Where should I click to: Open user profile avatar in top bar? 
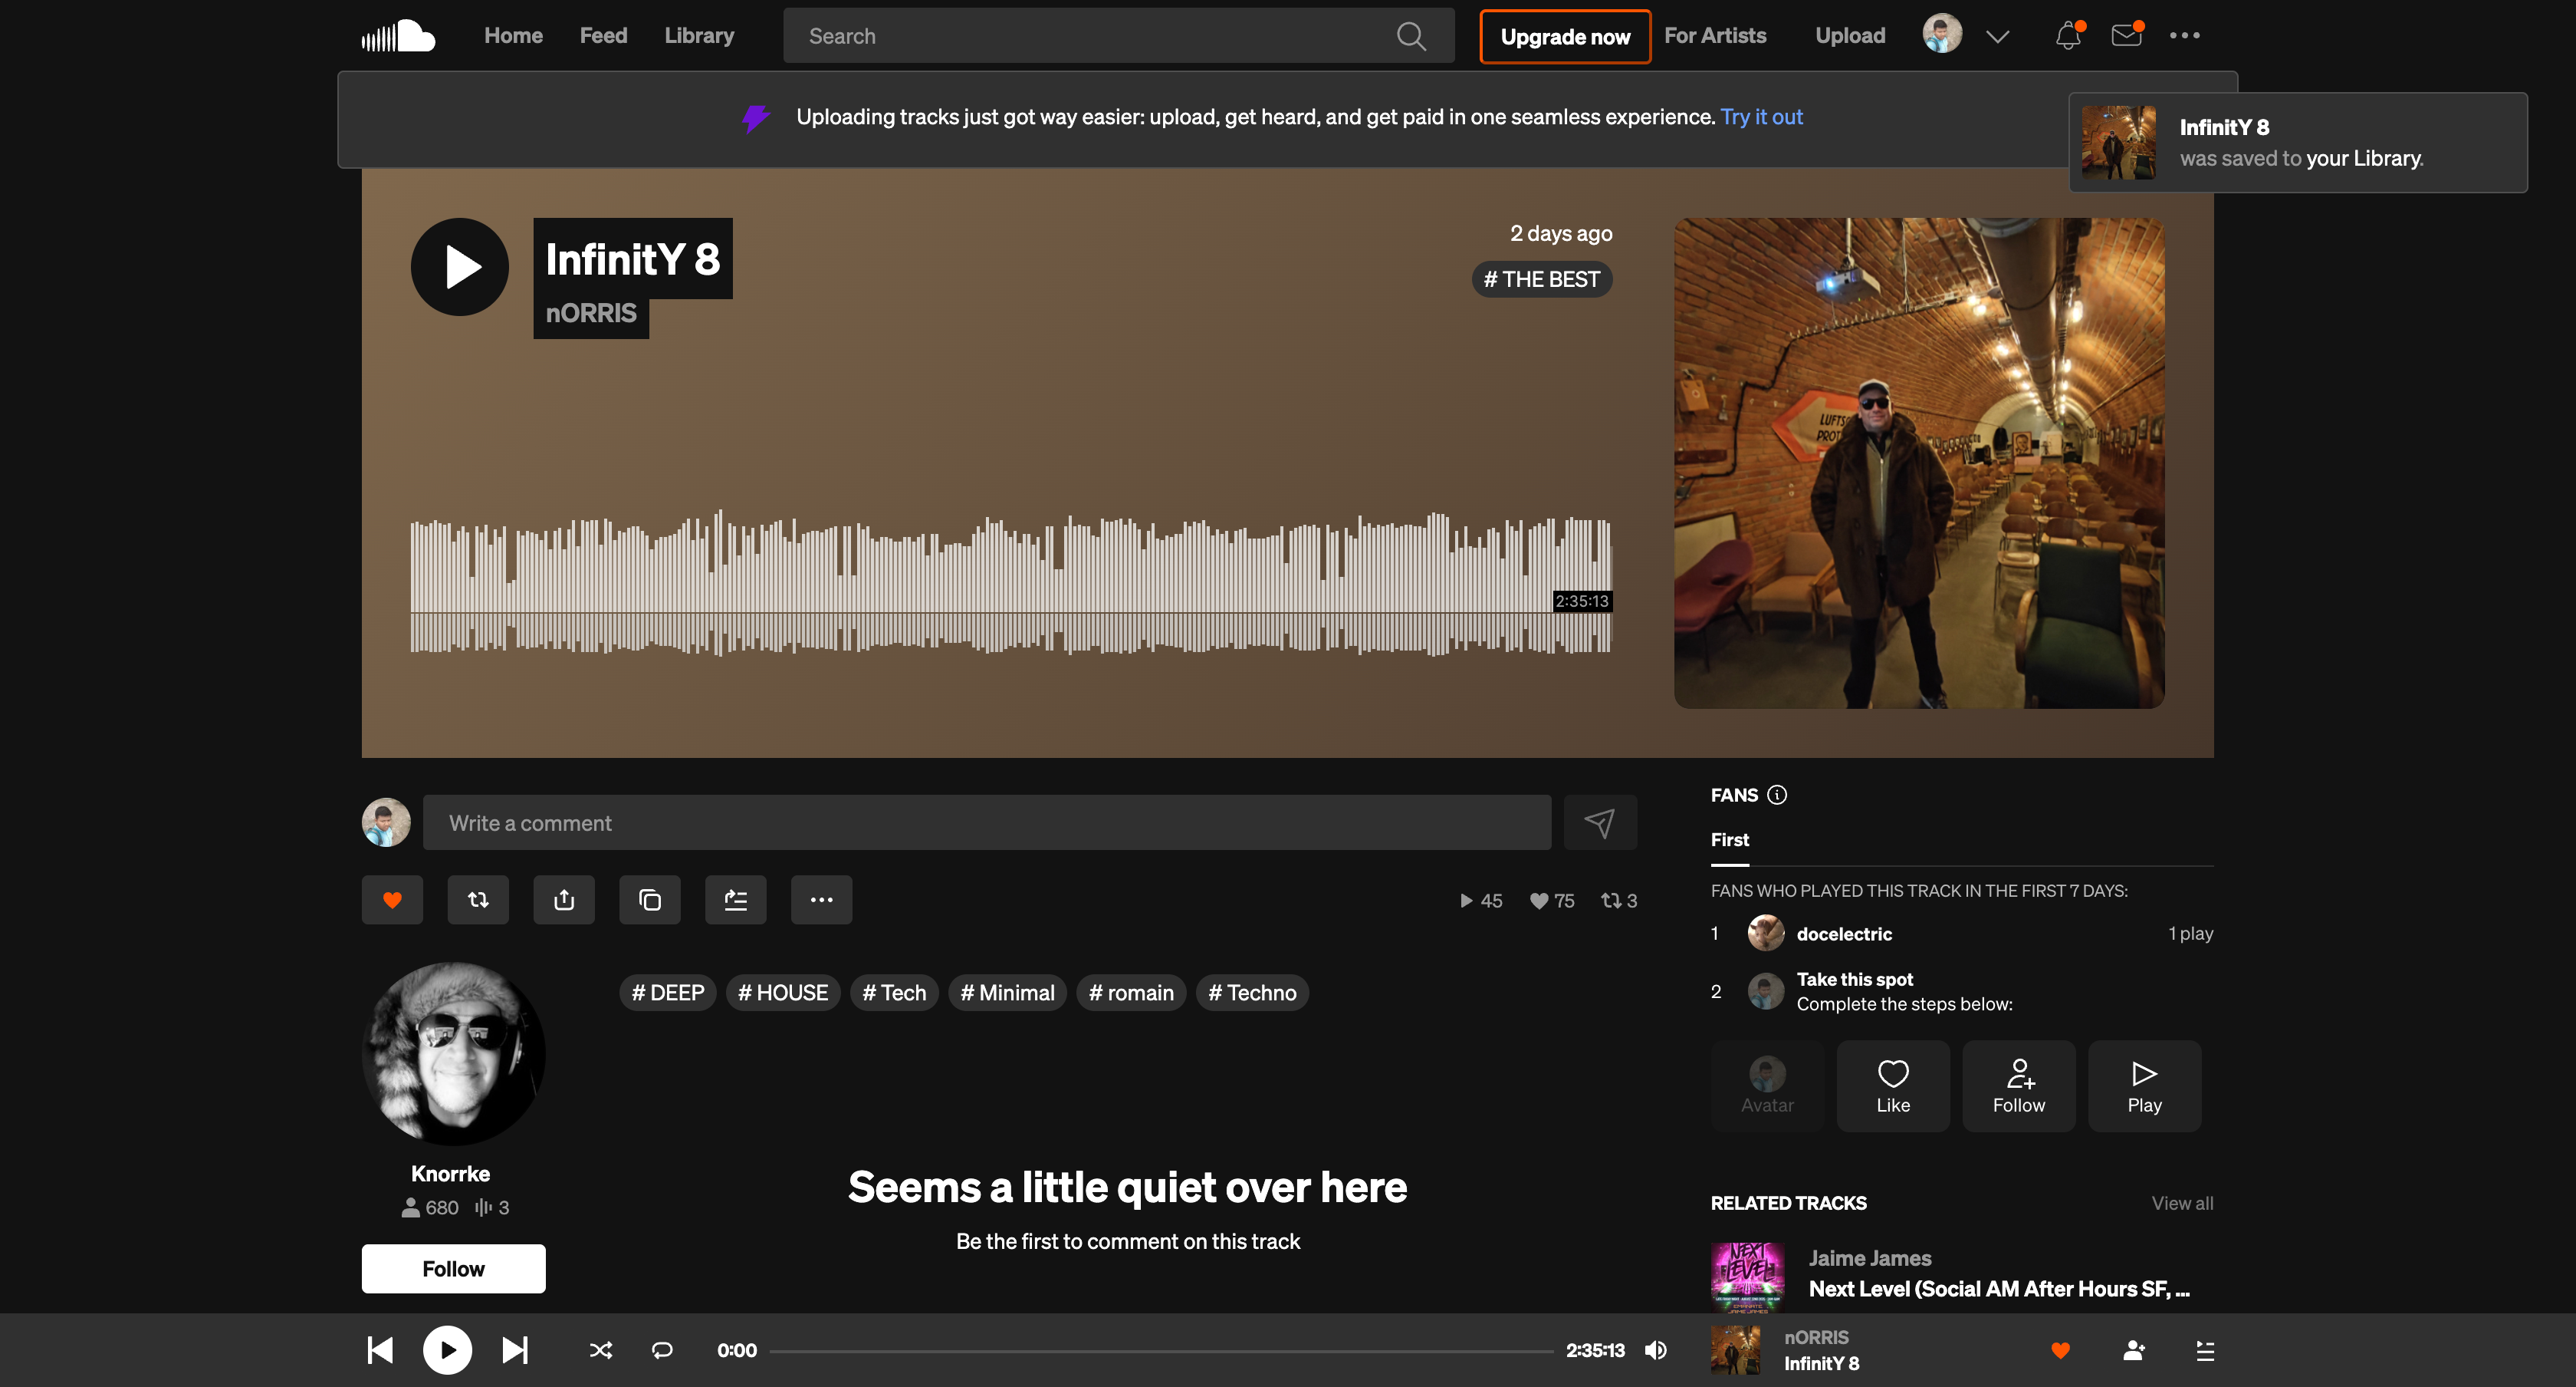(x=1942, y=34)
